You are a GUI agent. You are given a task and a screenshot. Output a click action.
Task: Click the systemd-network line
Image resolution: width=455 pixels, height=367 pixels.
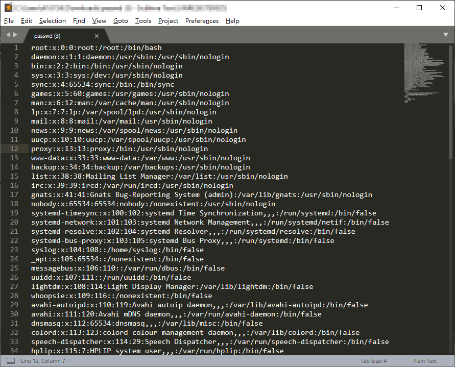click(210, 222)
